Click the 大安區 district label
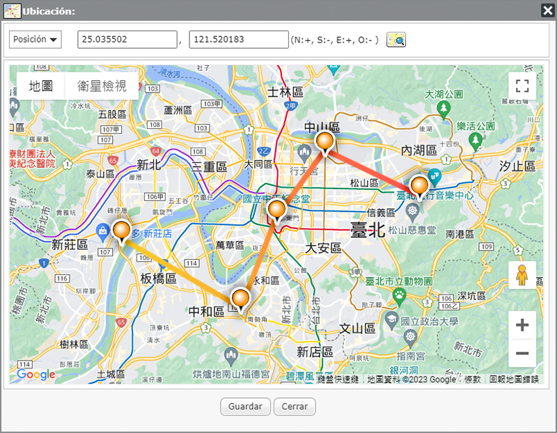Viewport: 557px width, 433px height. point(323,248)
